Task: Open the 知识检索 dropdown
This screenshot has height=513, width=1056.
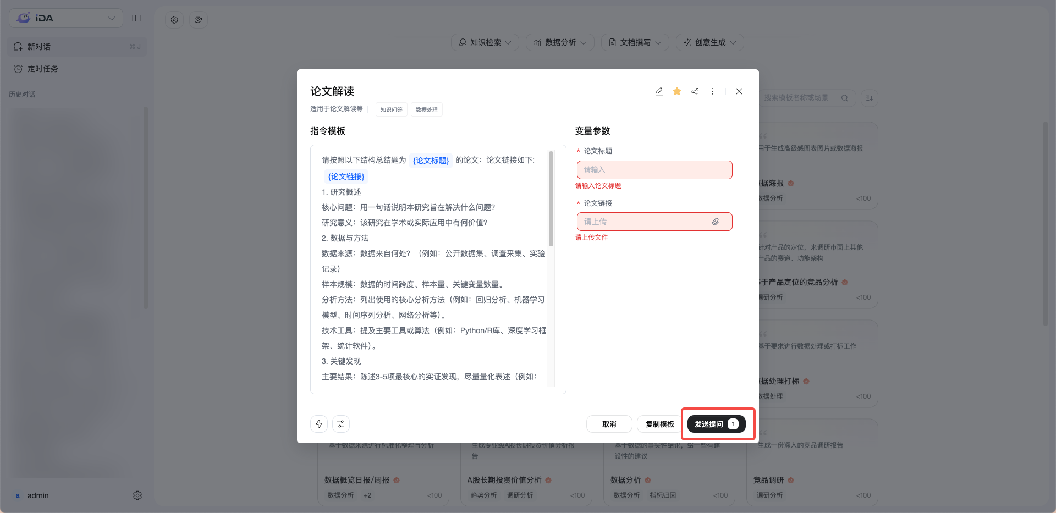Action: point(485,42)
